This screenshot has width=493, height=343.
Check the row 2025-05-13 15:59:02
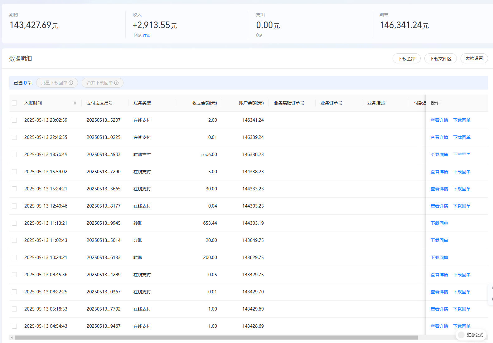click(14, 172)
